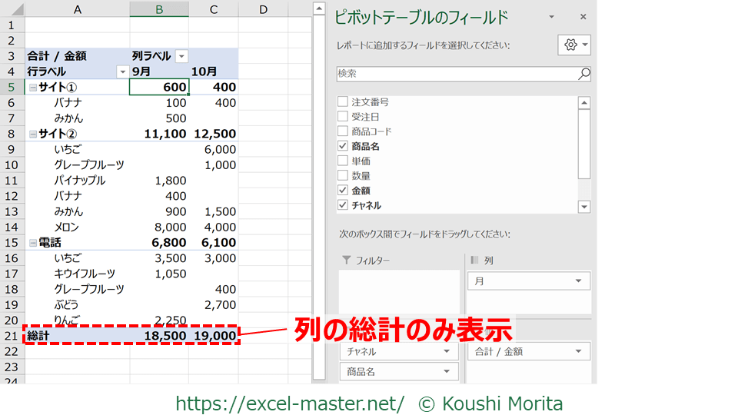This screenshot has width=738, height=415.
Task: Check the 注文番号 field checkbox
Action: pos(343,102)
